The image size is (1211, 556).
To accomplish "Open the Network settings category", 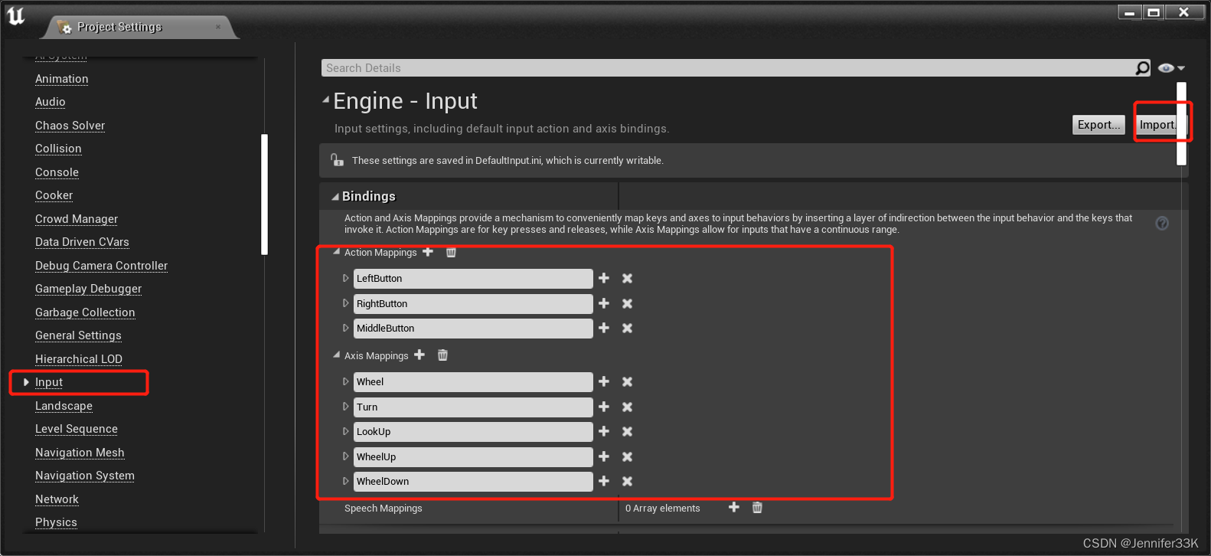I will coord(57,499).
